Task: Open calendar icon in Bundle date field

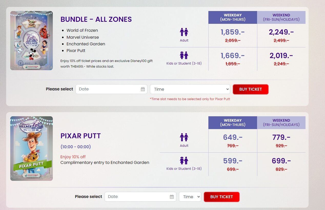Action: pyautogui.click(x=143, y=89)
